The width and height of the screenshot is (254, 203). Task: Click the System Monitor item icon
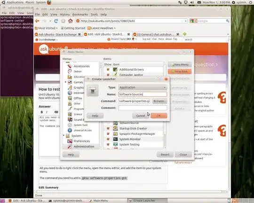[115, 139]
